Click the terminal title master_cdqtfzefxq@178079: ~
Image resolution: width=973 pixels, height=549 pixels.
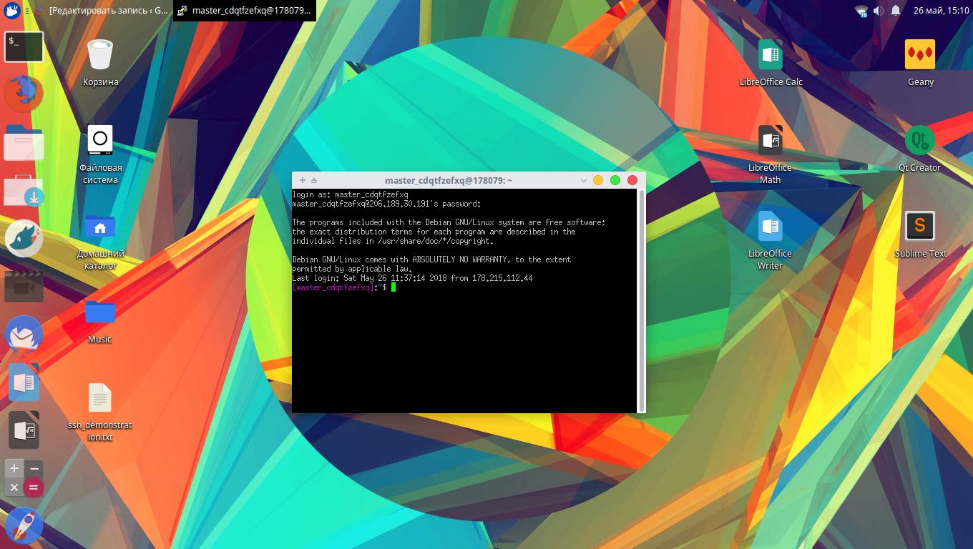point(449,181)
